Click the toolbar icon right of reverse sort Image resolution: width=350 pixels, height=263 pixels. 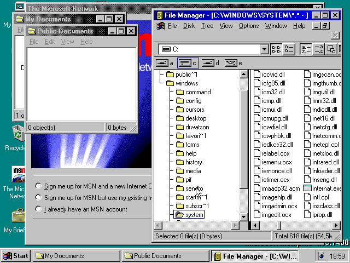click(x=331, y=49)
